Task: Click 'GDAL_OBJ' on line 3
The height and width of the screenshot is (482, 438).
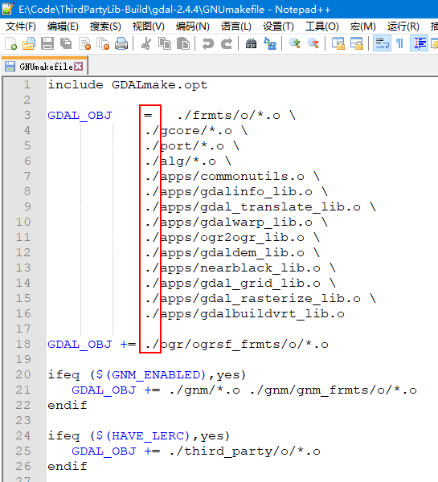Action: [80, 115]
